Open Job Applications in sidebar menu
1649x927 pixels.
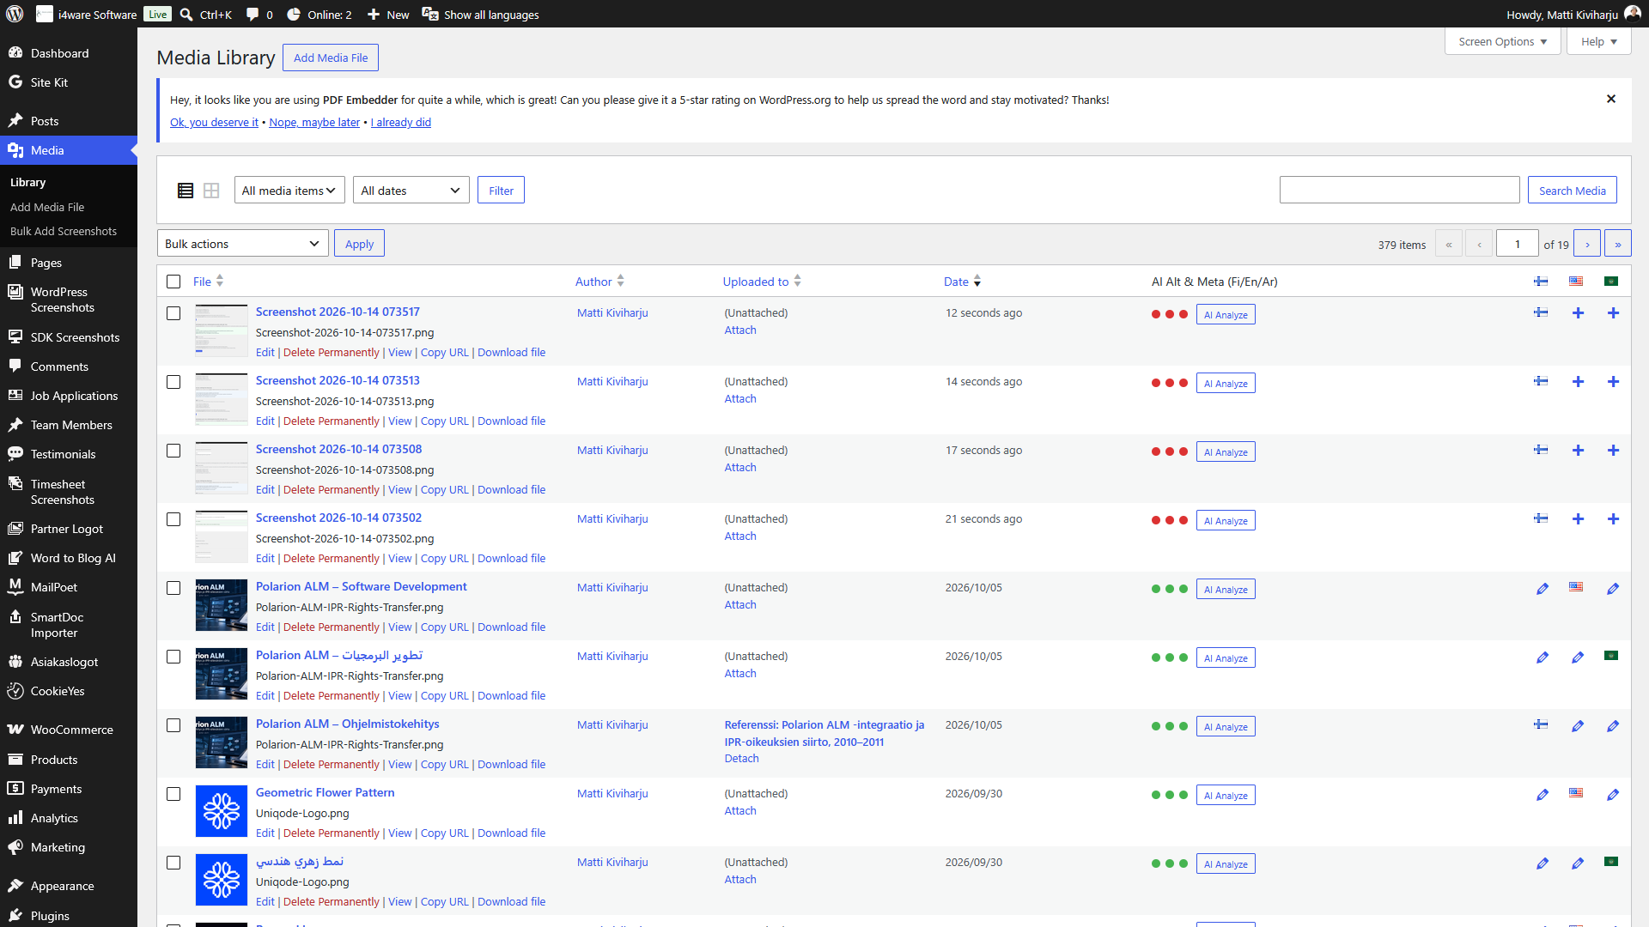69,396
